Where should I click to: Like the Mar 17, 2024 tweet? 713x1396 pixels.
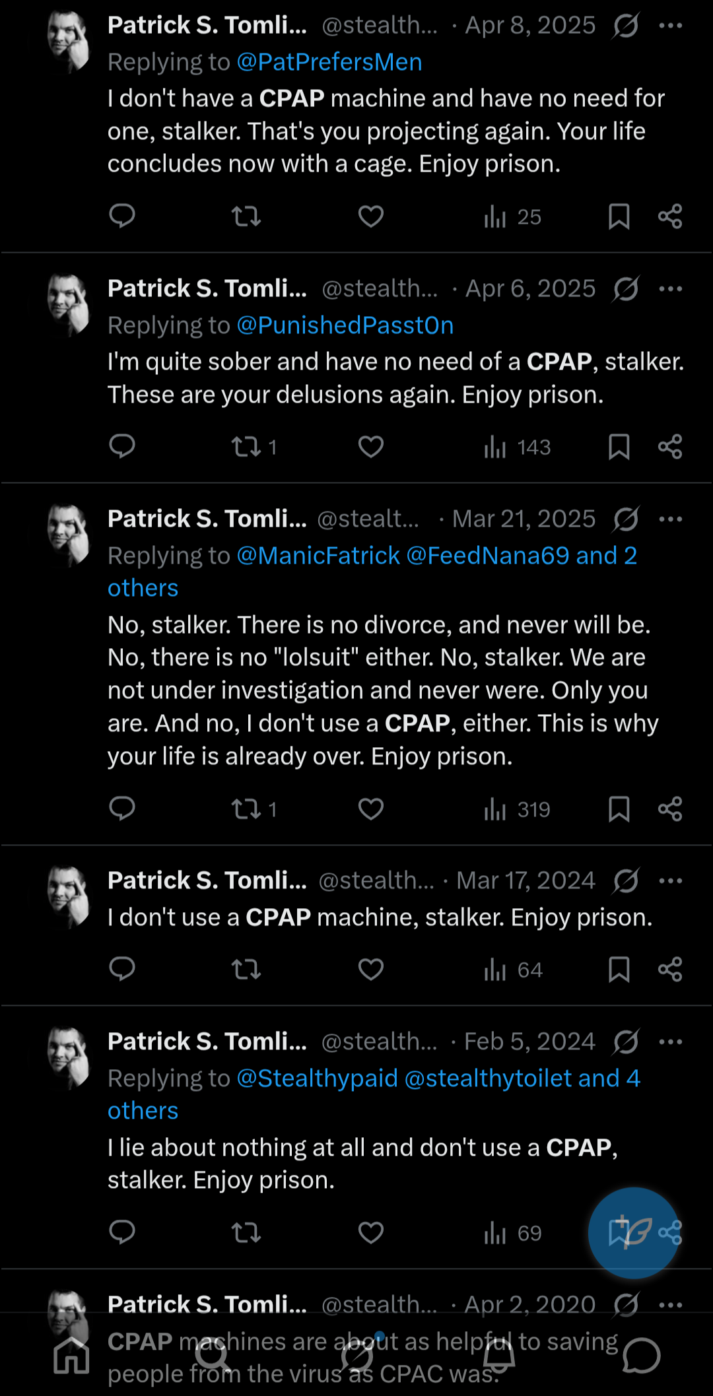pos(371,970)
